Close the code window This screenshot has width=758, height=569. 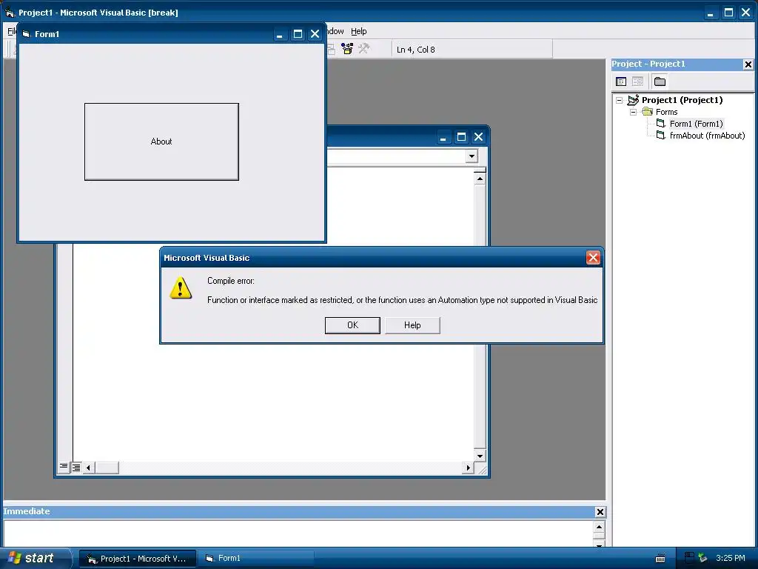pos(479,137)
